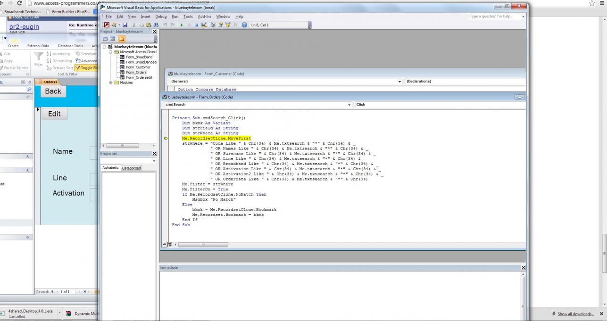Open Find with the binoculars icon
The width and height of the screenshot is (607, 321).
pyautogui.click(x=156, y=25)
